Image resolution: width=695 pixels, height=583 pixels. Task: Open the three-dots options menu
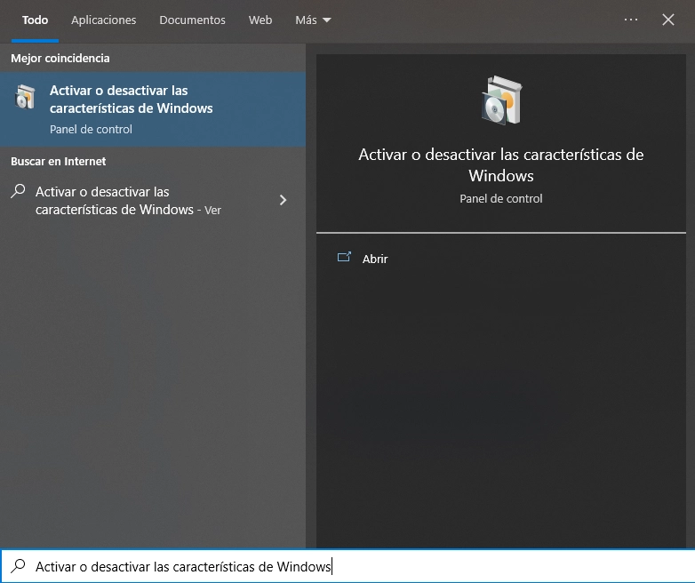tap(631, 20)
